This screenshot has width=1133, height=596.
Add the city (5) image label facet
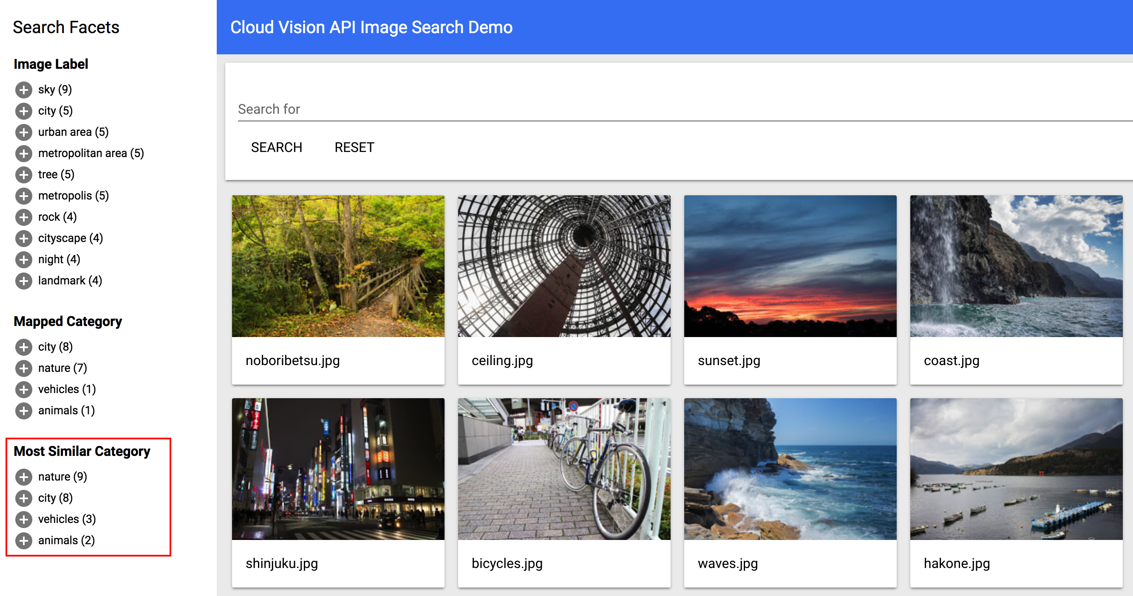pos(24,111)
